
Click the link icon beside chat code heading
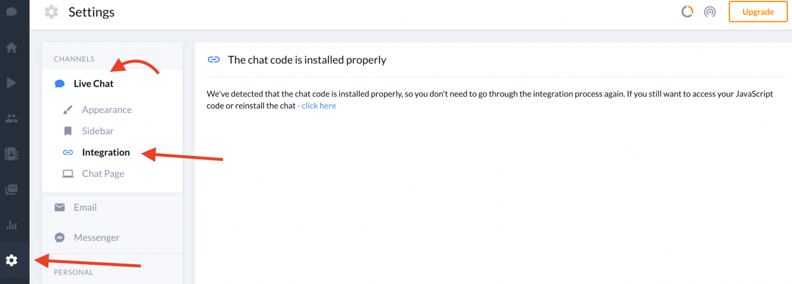(x=214, y=59)
